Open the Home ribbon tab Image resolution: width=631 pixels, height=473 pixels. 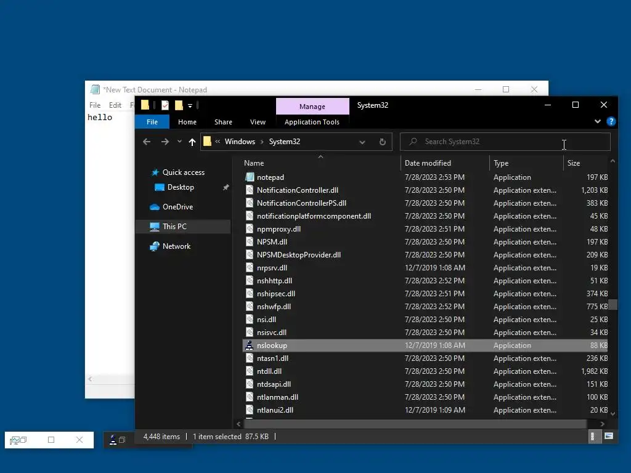(187, 122)
